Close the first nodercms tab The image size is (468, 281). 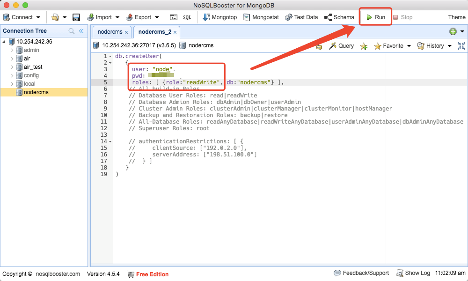click(x=126, y=32)
